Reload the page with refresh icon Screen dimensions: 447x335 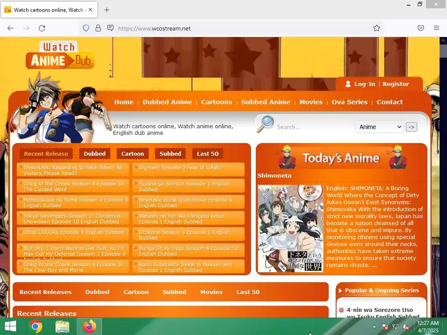click(42, 28)
